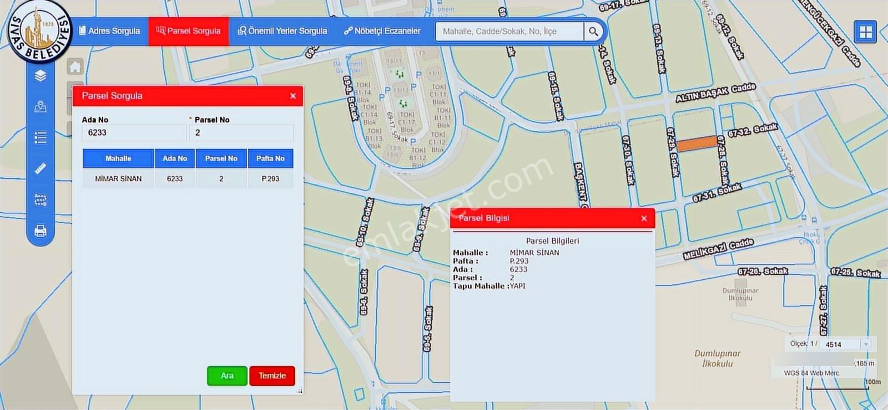The height and width of the screenshot is (410, 888).
Task: Open Nöbetçi Eczaneler tab
Action: click(382, 31)
